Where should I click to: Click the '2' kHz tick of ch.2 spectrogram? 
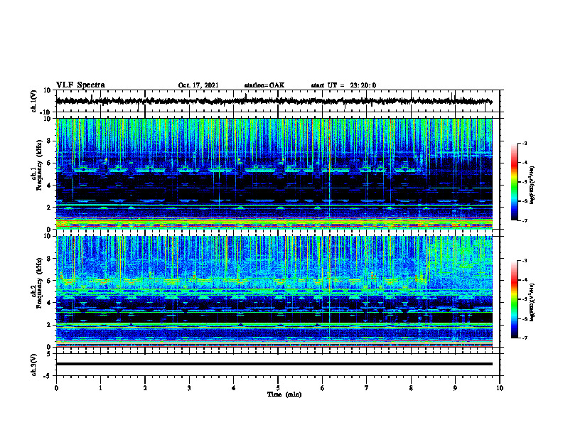[50, 325]
